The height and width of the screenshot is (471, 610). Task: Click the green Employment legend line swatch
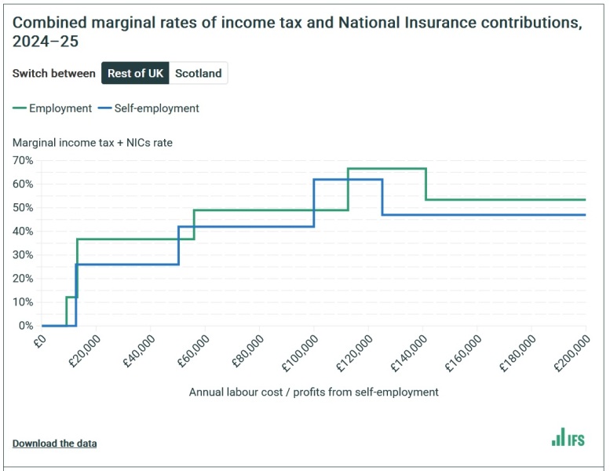coord(20,108)
